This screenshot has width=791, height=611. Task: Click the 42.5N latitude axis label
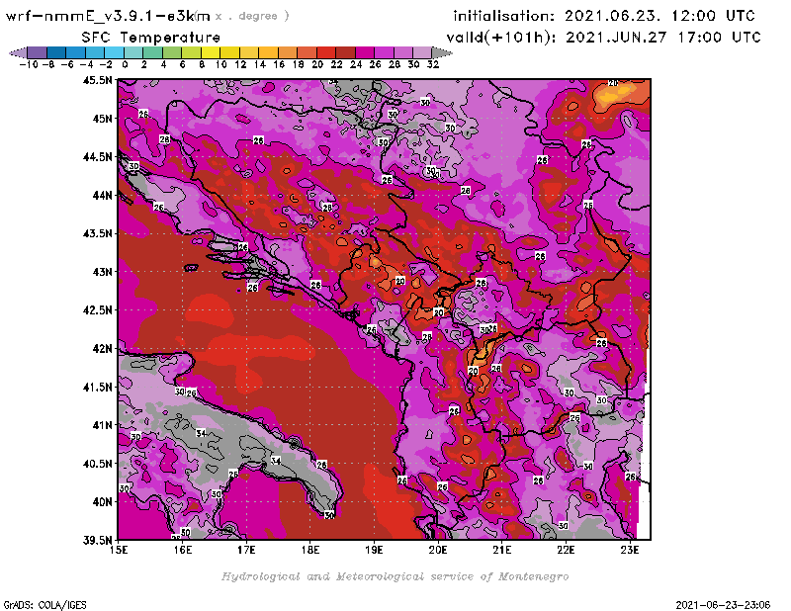coord(97,310)
